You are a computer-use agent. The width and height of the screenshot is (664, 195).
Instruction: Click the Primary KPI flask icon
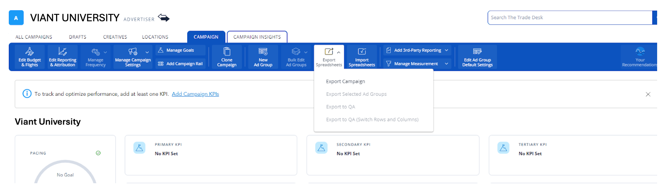pyautogui.click(x=139, y=148)
